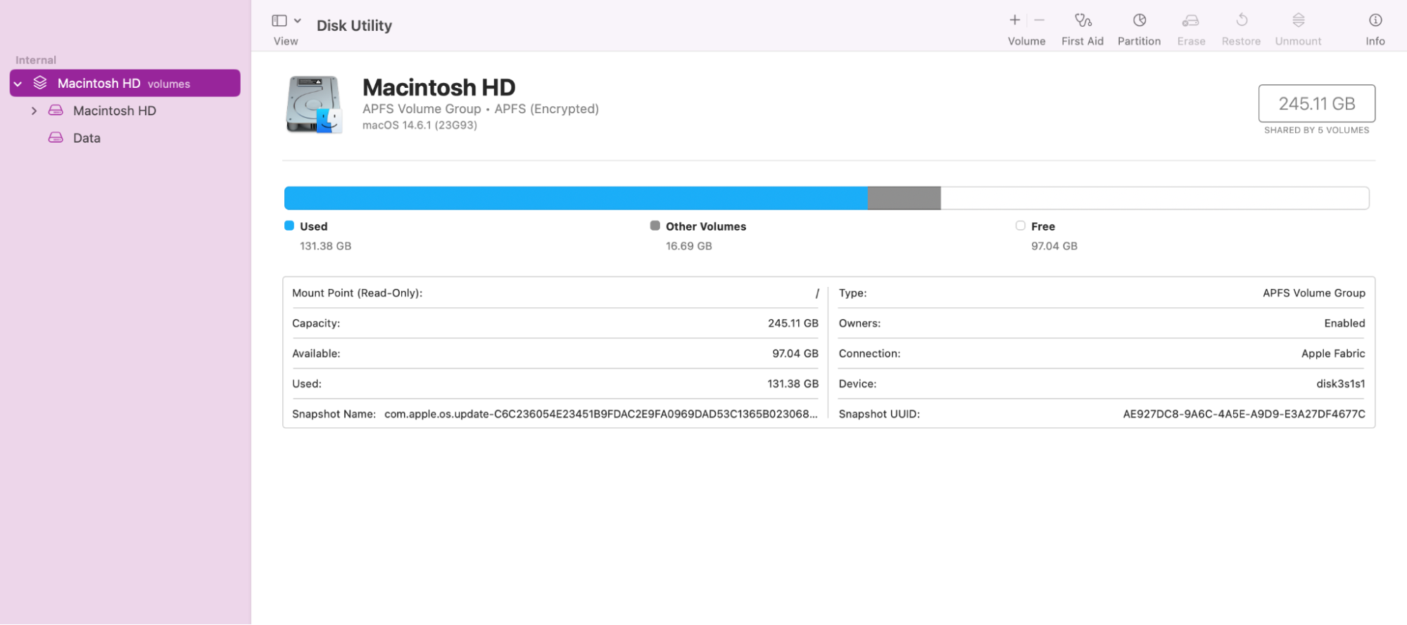The image size is (1407, 625).
Task: Click the stacked layers volume group icon
Action: pyautogui.click(x=40, y=83)
